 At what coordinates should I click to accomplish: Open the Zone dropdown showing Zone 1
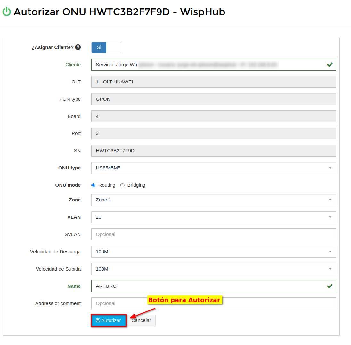(213, 200)
